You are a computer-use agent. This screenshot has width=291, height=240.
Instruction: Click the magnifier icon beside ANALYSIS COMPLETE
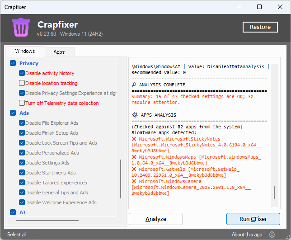click(x=134, y=85)
